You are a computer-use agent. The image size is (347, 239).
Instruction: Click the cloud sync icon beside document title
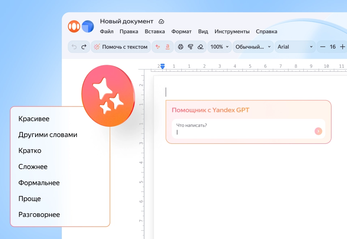(162, 21)
